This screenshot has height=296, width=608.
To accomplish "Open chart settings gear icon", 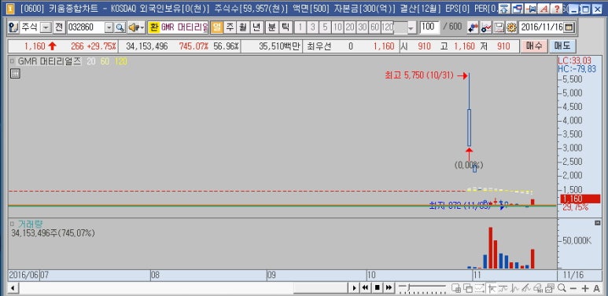I will coord(511,27).
